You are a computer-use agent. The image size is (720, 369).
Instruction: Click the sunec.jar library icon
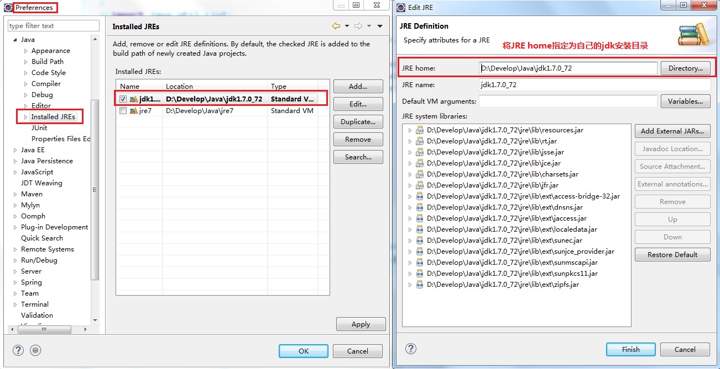[420, 240]
